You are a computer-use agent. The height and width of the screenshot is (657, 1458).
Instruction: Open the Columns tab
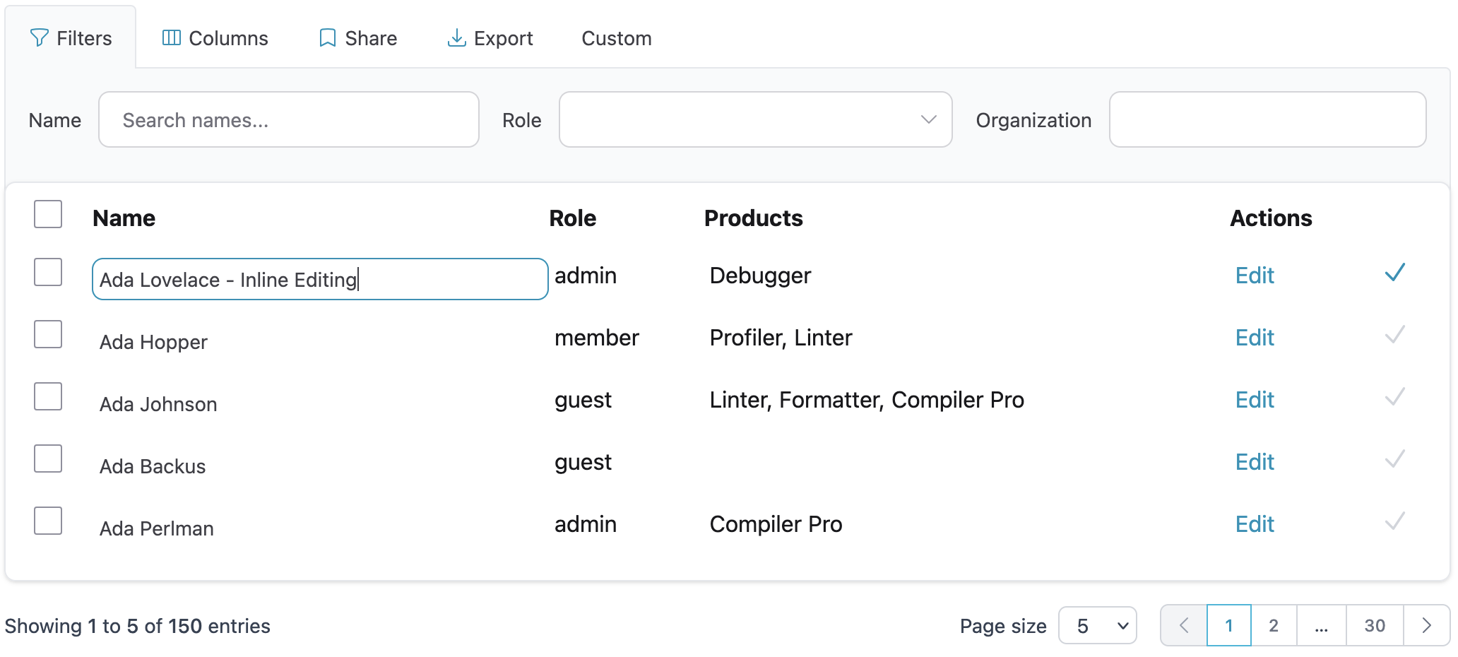pos(215,37)
